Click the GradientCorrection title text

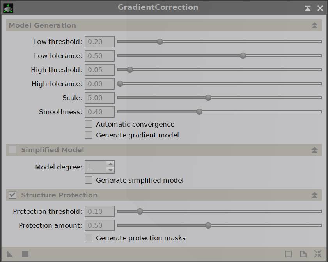(x=158, y=7)
